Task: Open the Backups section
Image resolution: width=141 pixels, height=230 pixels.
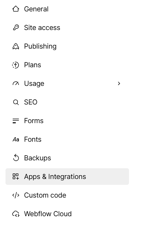Action: tap(67, 158)
